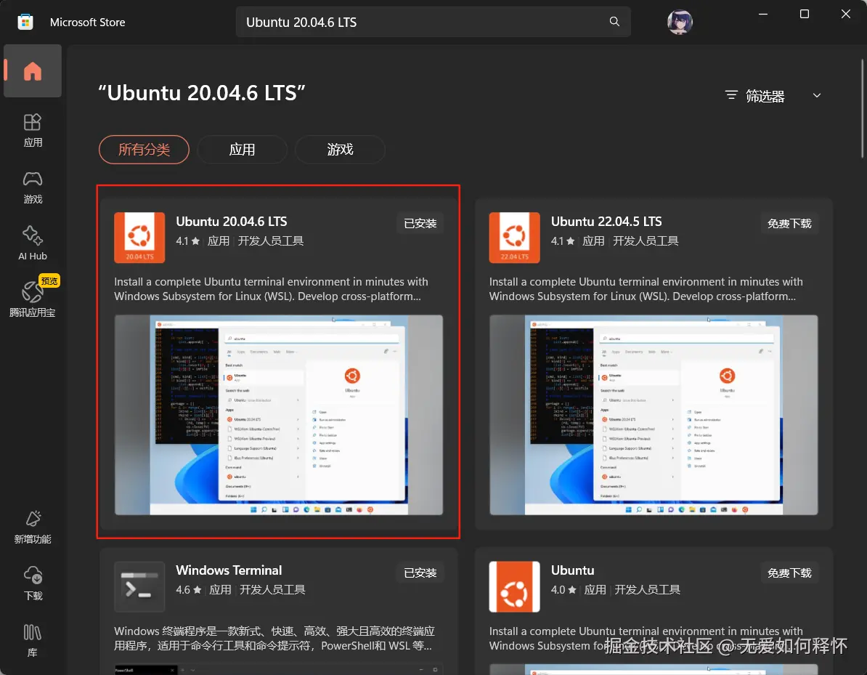Click the 4.6 star rating of Windows Terminal

(x=189, y=590)
